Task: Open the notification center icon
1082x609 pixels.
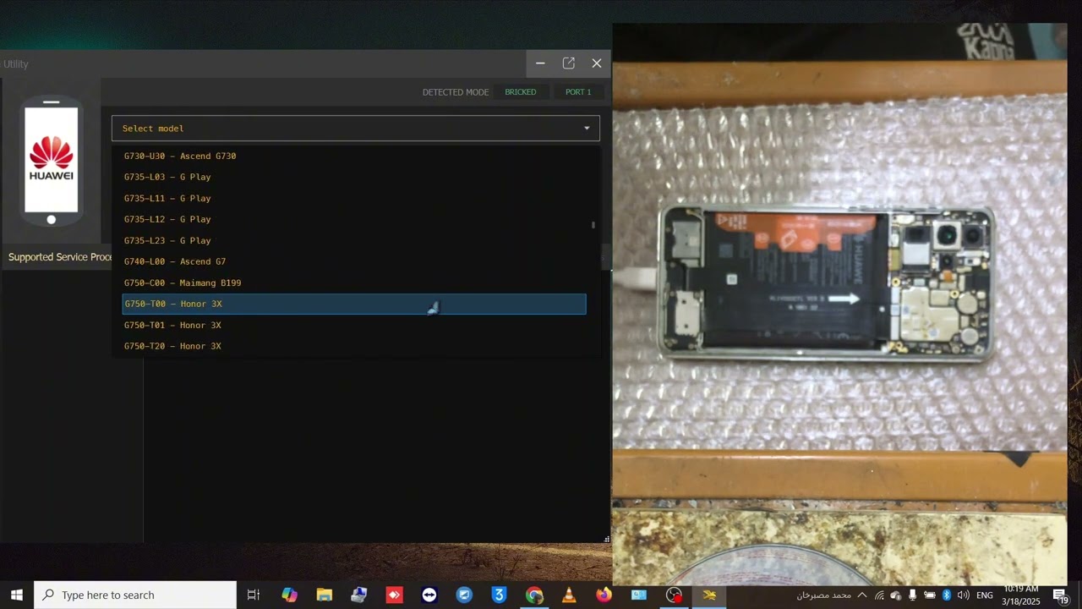Action: pos(1060,595)
